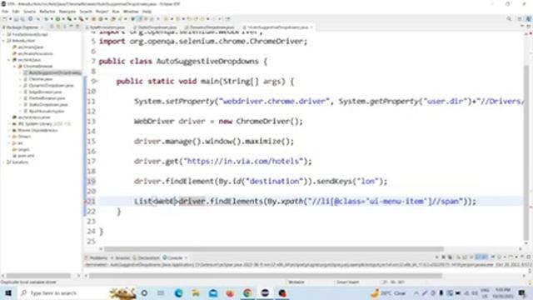
Task: Open the Window menu
Action: 131,12
